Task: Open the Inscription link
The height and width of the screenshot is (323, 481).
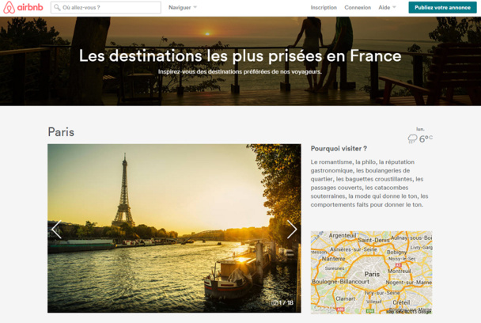Action: pos(324,7)
